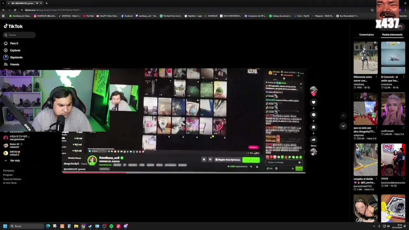409x230 pixels.
Task: Click the browser address bar URL
Action: pos(53,10)
